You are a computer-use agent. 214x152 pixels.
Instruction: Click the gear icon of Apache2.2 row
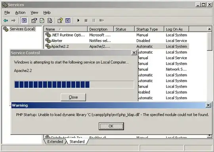click(x=48, y=46)
